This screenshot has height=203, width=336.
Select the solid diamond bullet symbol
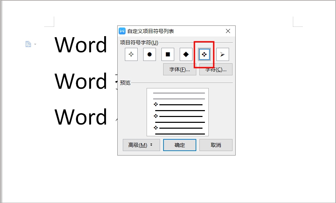point(186,54)
